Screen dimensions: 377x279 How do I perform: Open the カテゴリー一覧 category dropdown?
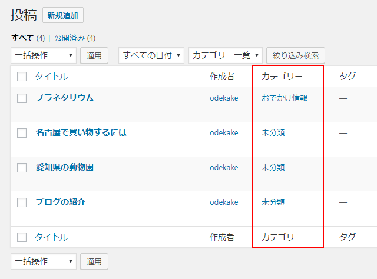coord(226,55)
